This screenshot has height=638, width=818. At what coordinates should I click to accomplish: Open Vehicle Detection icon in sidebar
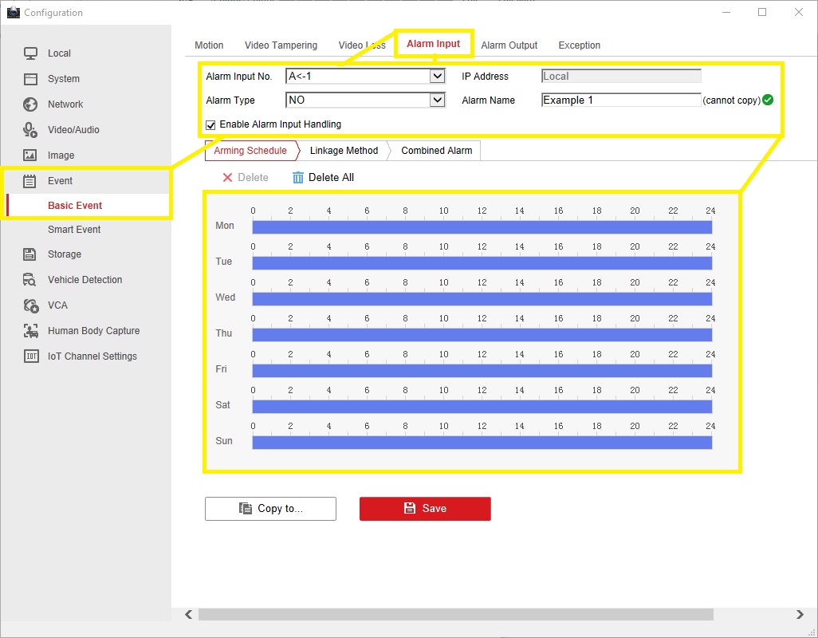click(x=30, y=280)
